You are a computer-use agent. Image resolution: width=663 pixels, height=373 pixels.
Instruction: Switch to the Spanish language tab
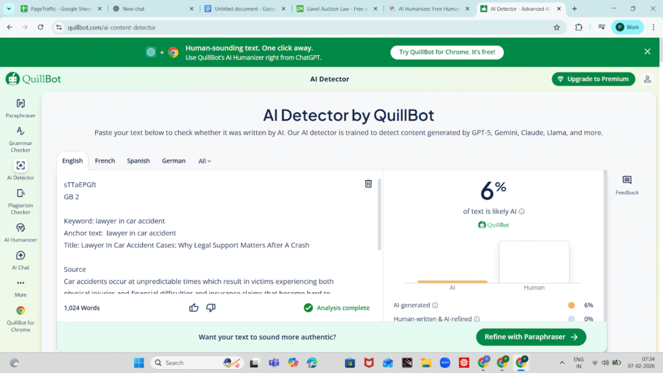[x=138, y=161]
